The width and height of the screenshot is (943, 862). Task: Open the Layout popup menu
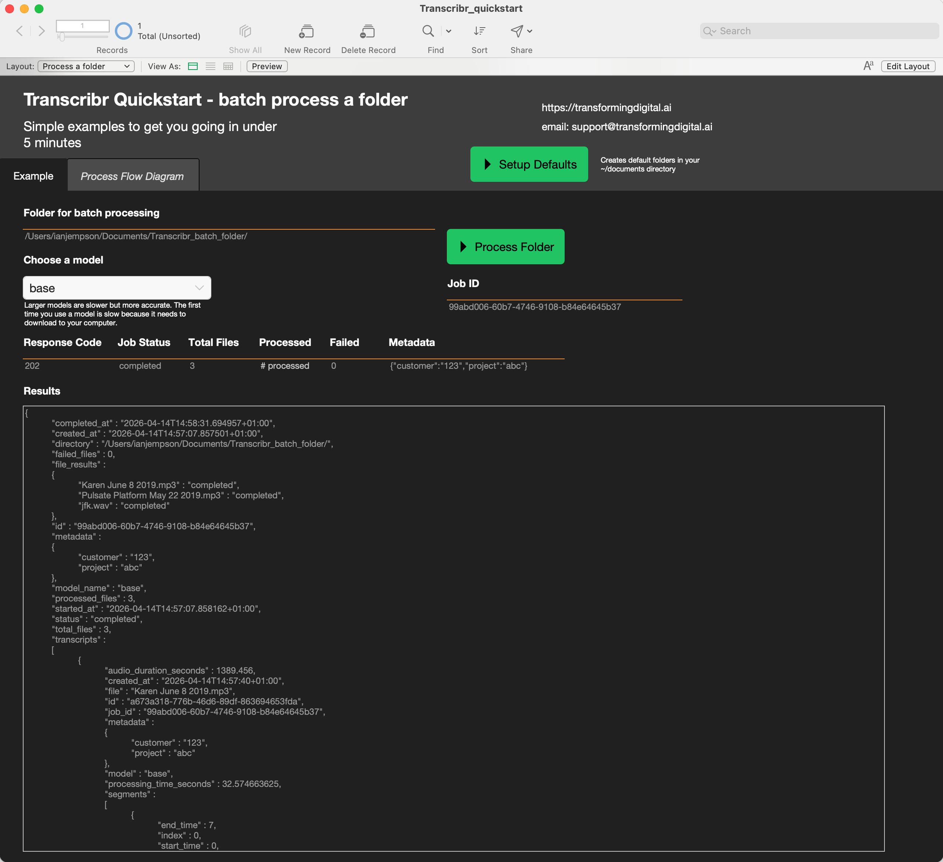[x=86, y=66]
